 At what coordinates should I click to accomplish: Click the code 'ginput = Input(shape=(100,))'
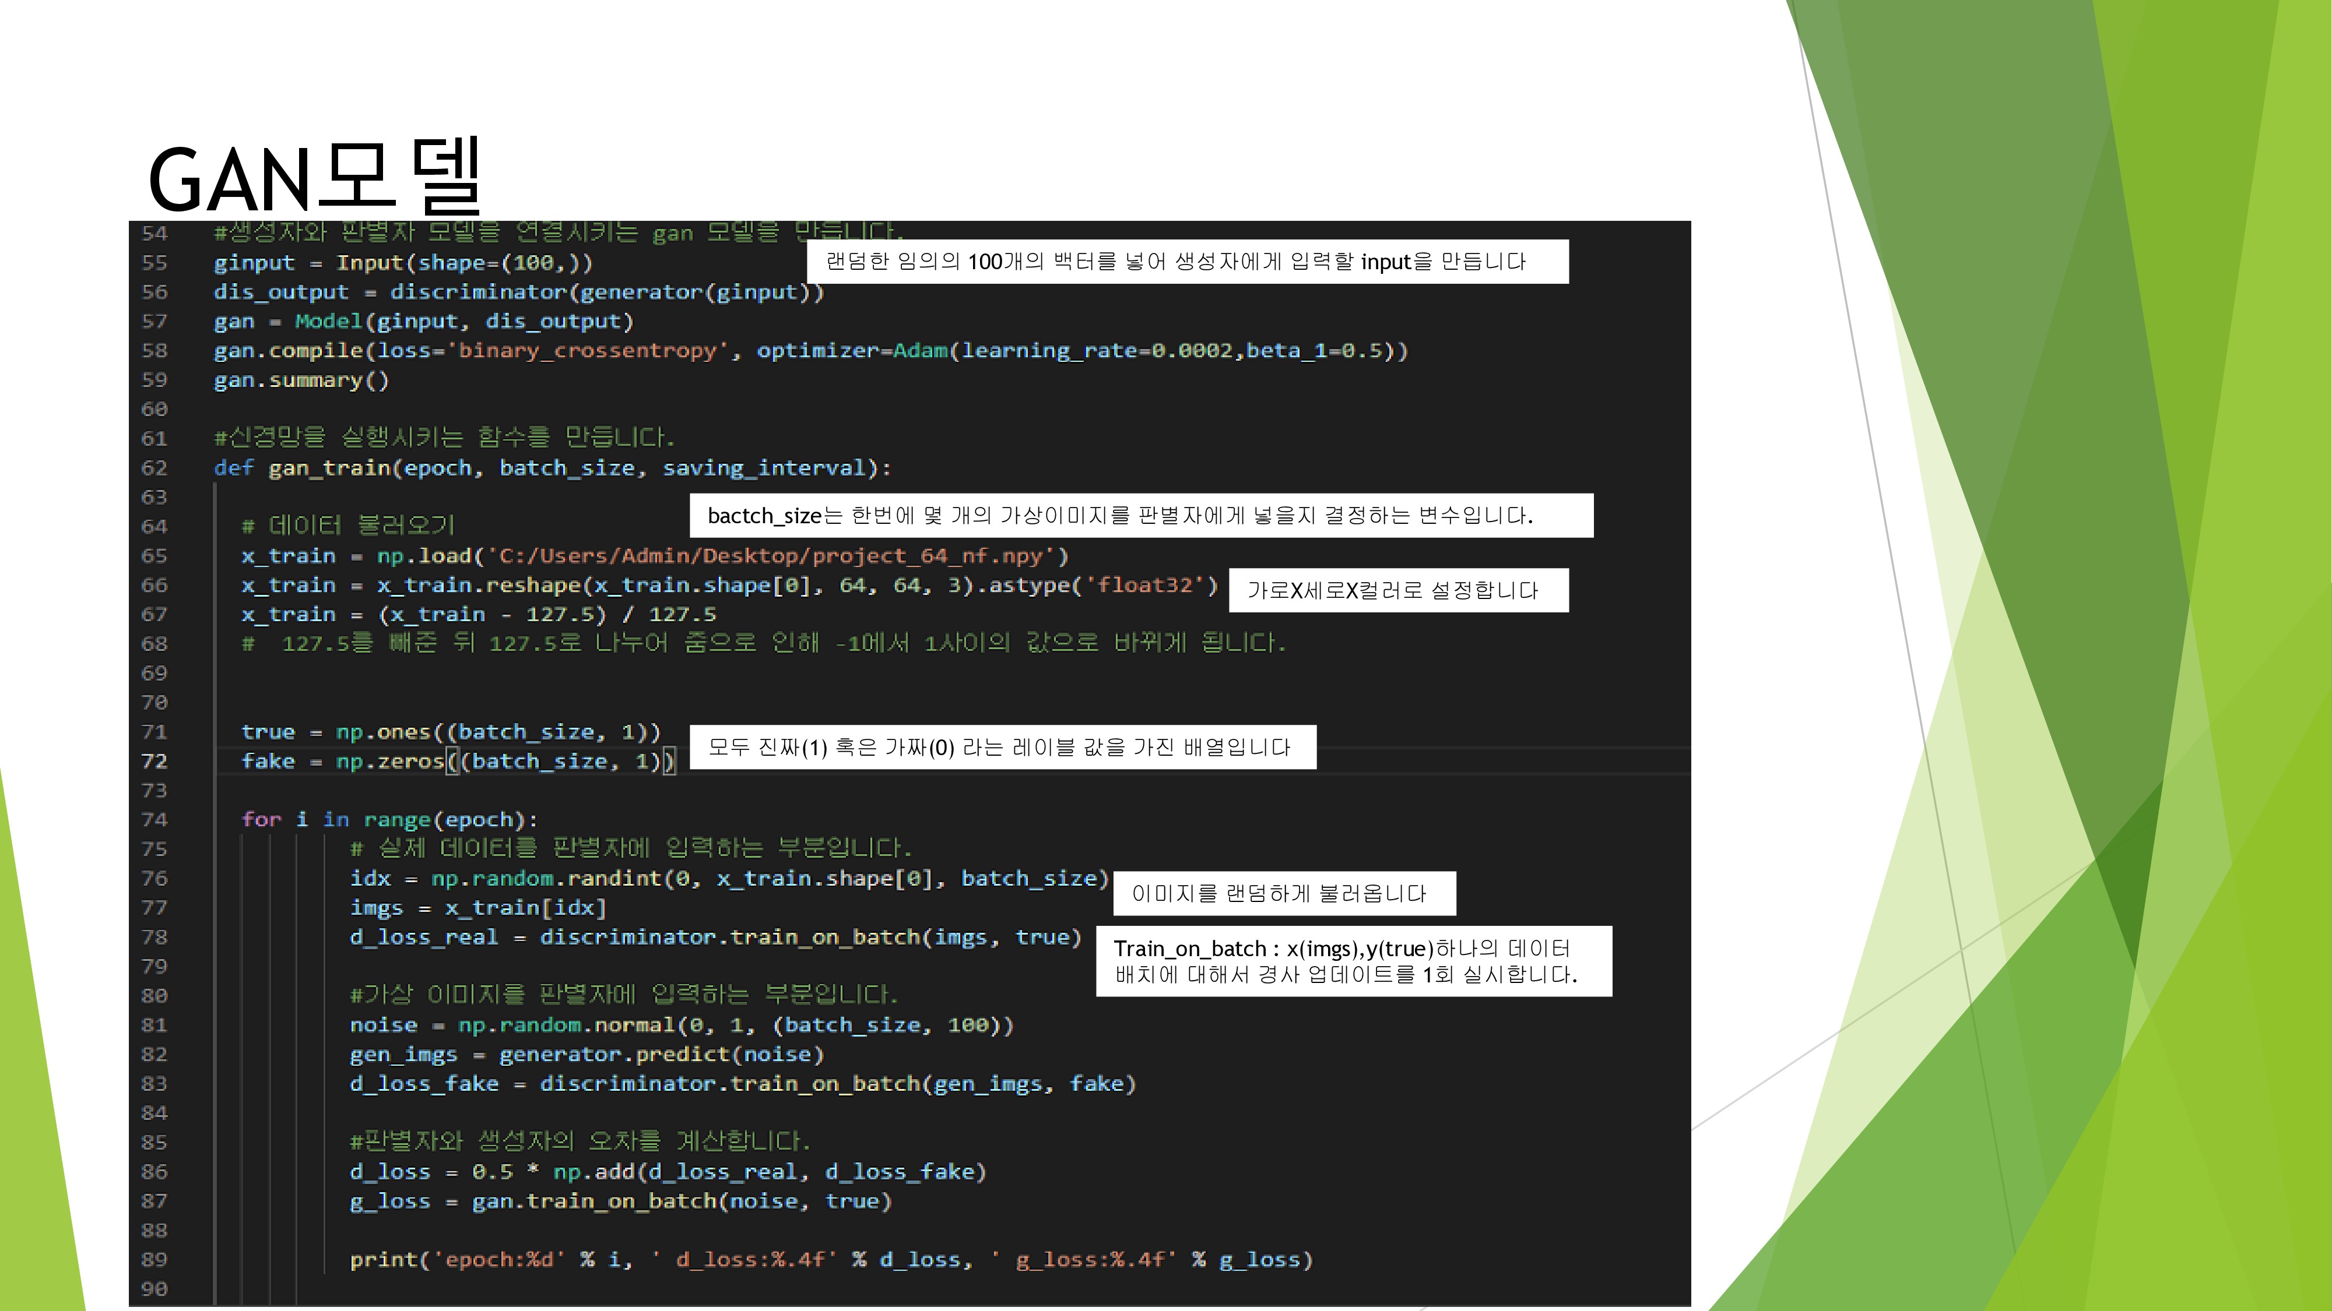pos(403,262)
